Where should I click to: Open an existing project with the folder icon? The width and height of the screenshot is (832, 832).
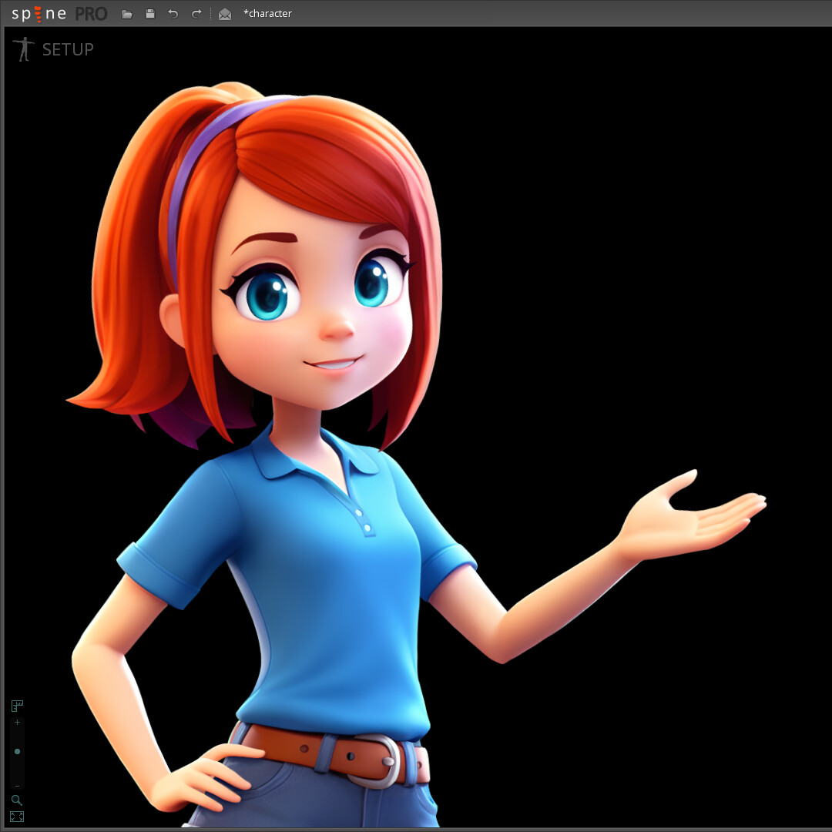126,13
